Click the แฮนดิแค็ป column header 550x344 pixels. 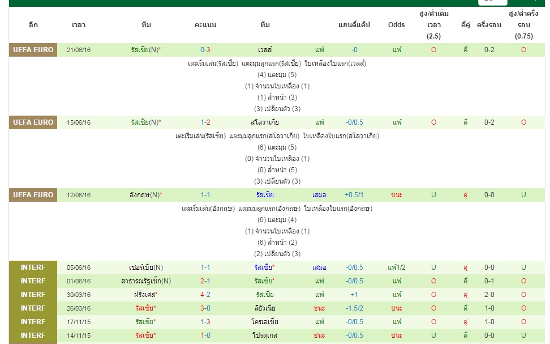(354, 25)
